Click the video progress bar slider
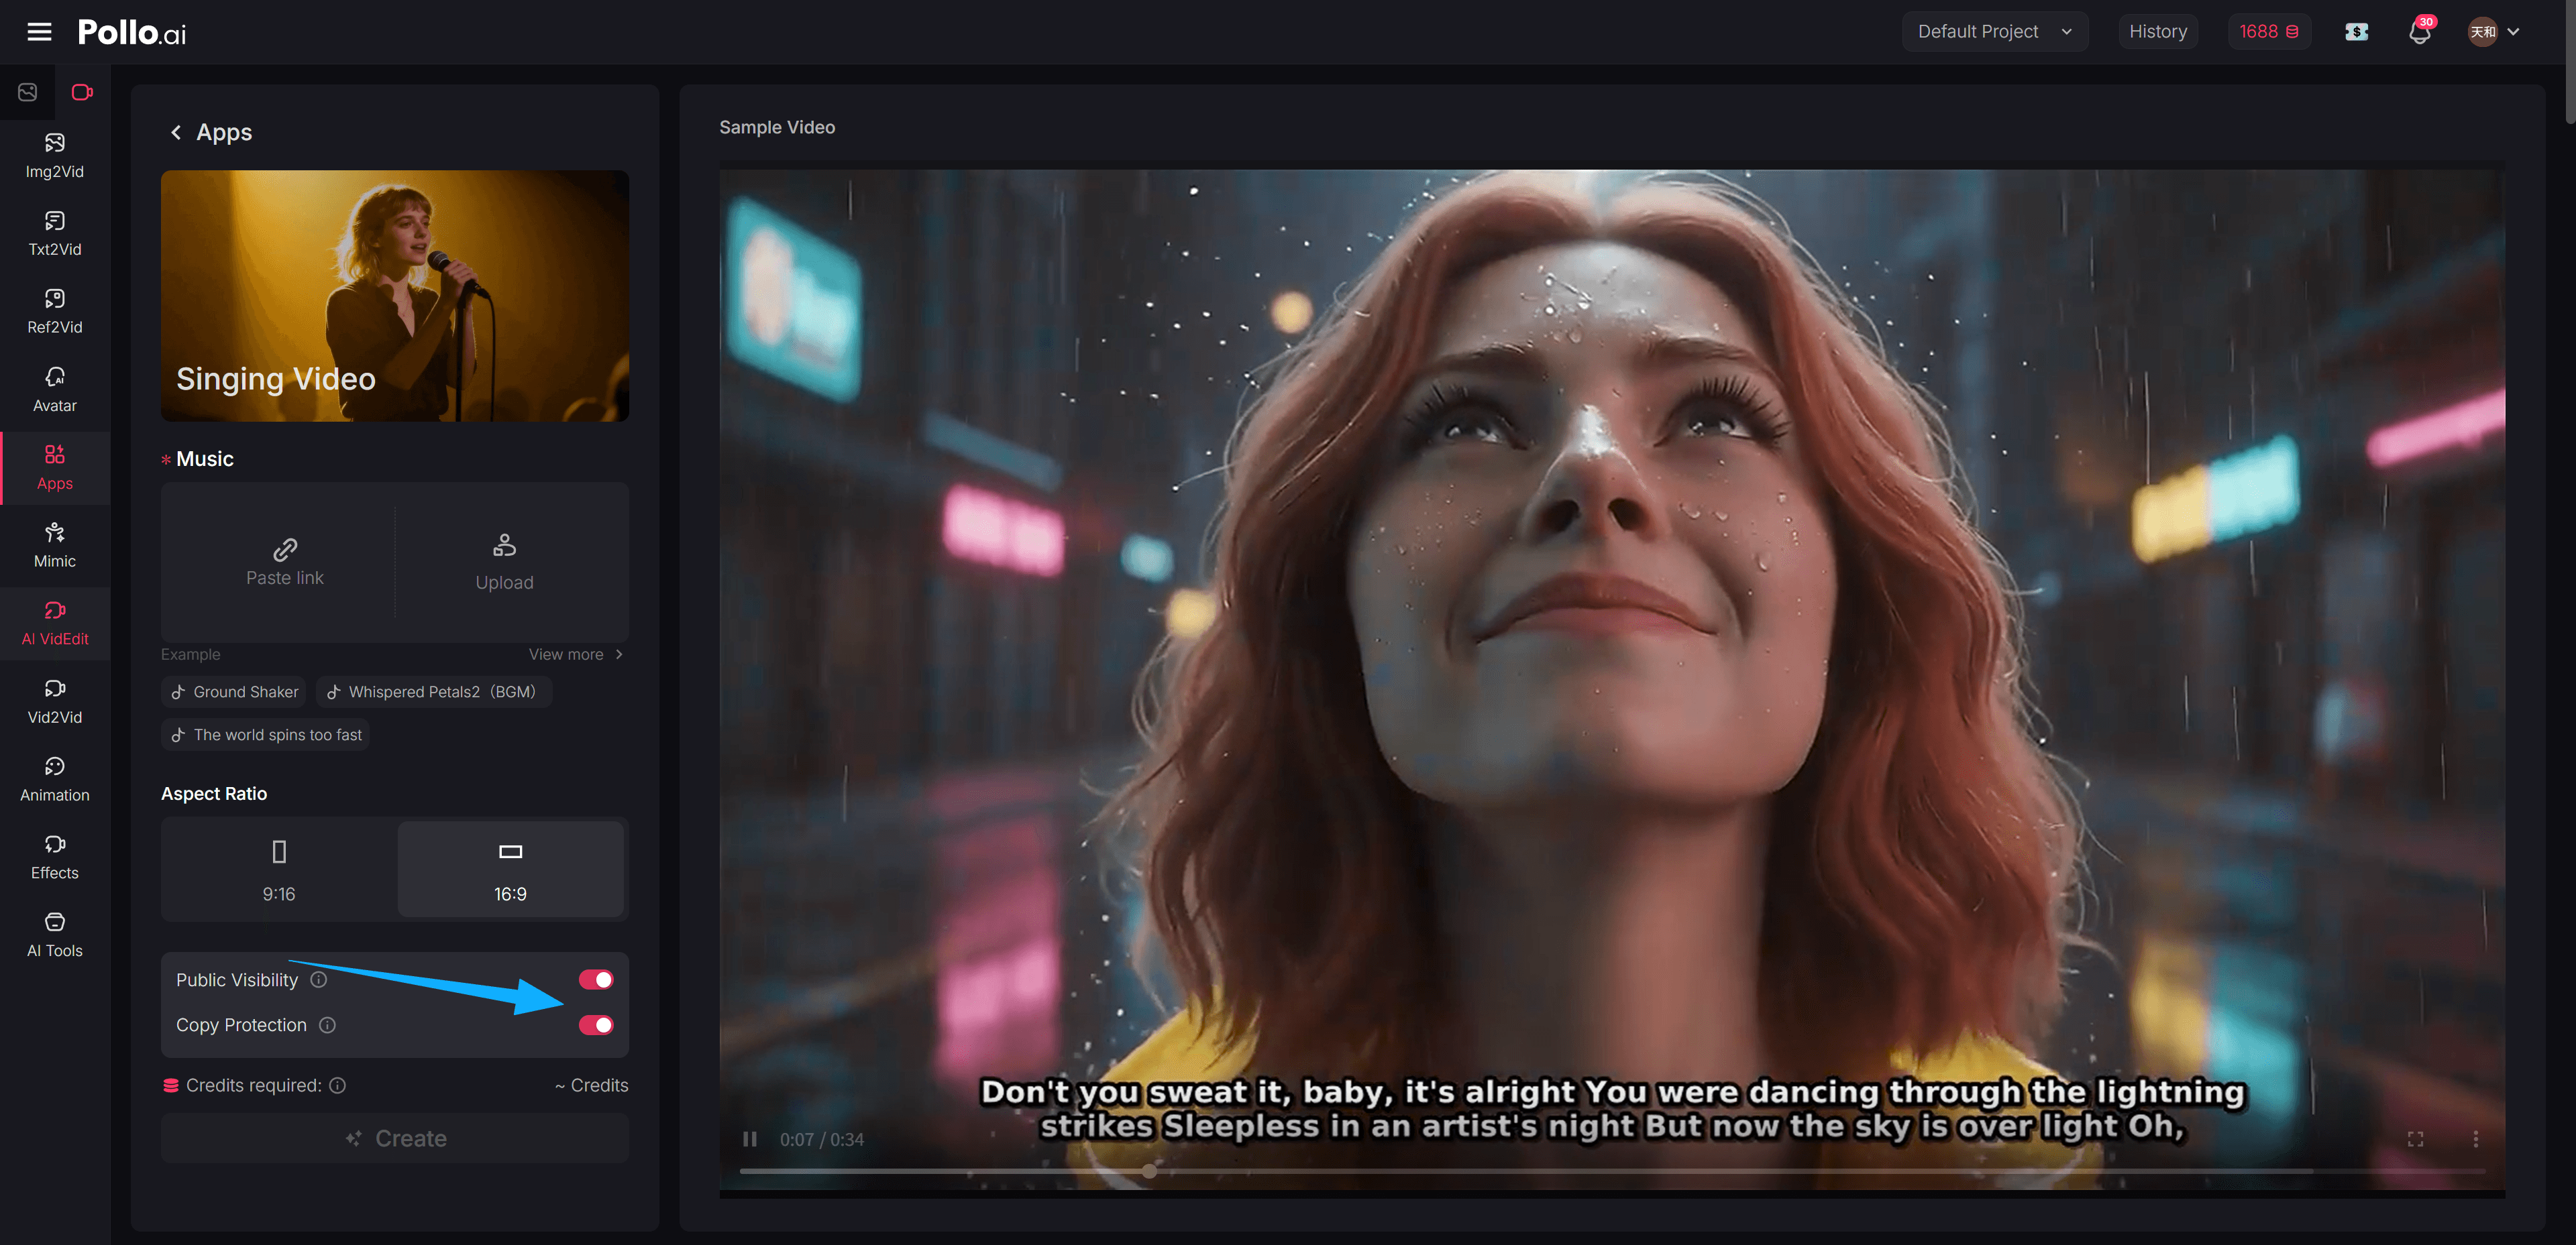The image size is (2576, 1245). pos(1149,1170)
